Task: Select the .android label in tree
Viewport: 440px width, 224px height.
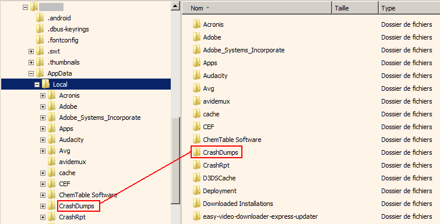Action: point(59,18)
